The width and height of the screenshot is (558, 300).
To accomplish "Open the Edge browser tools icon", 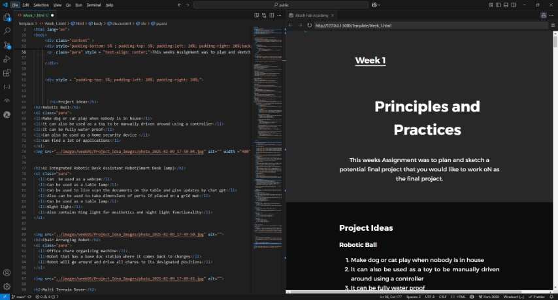I will pos(7,114).
